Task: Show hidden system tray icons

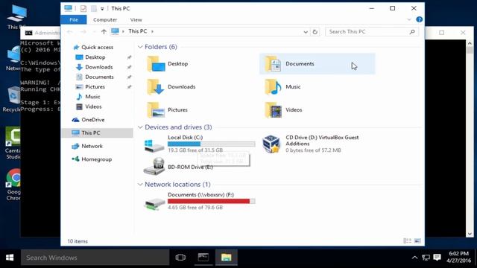Action: (414, 258)
